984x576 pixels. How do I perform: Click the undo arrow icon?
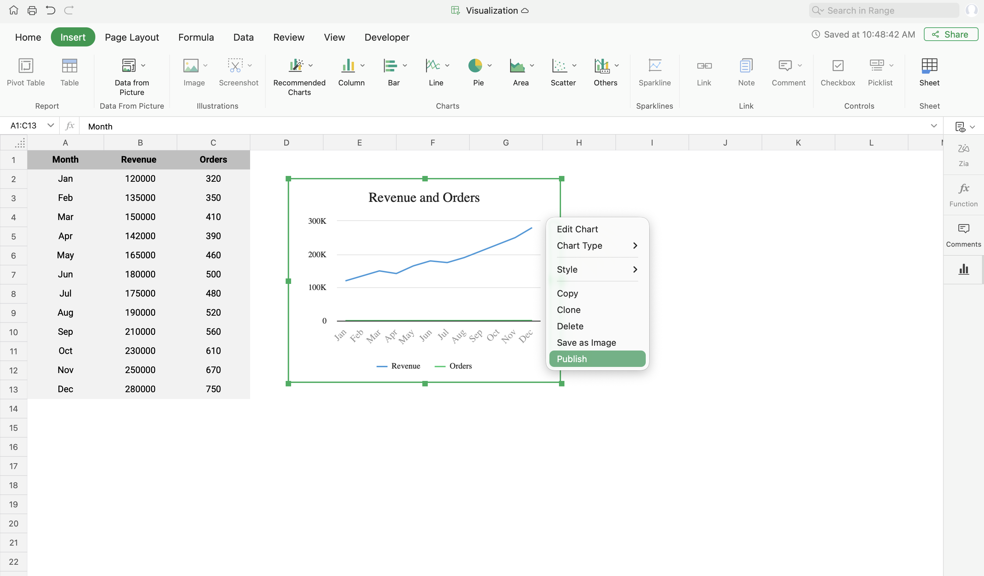point(50,11)
